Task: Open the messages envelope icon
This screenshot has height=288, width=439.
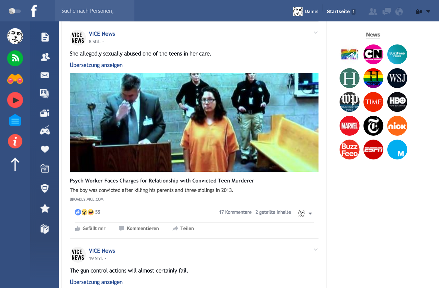Action: pyautogui.click(x=45, y=75)
